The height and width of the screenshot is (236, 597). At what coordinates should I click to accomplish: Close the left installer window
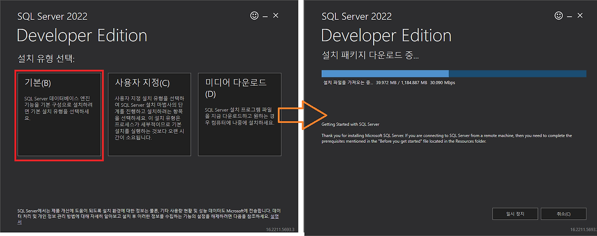point(276,16)
